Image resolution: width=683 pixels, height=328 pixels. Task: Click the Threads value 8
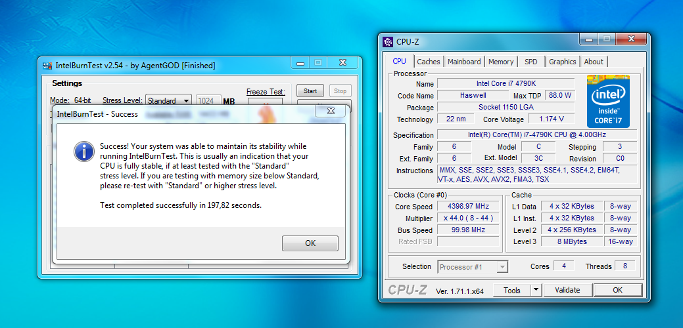click(625, 266)
